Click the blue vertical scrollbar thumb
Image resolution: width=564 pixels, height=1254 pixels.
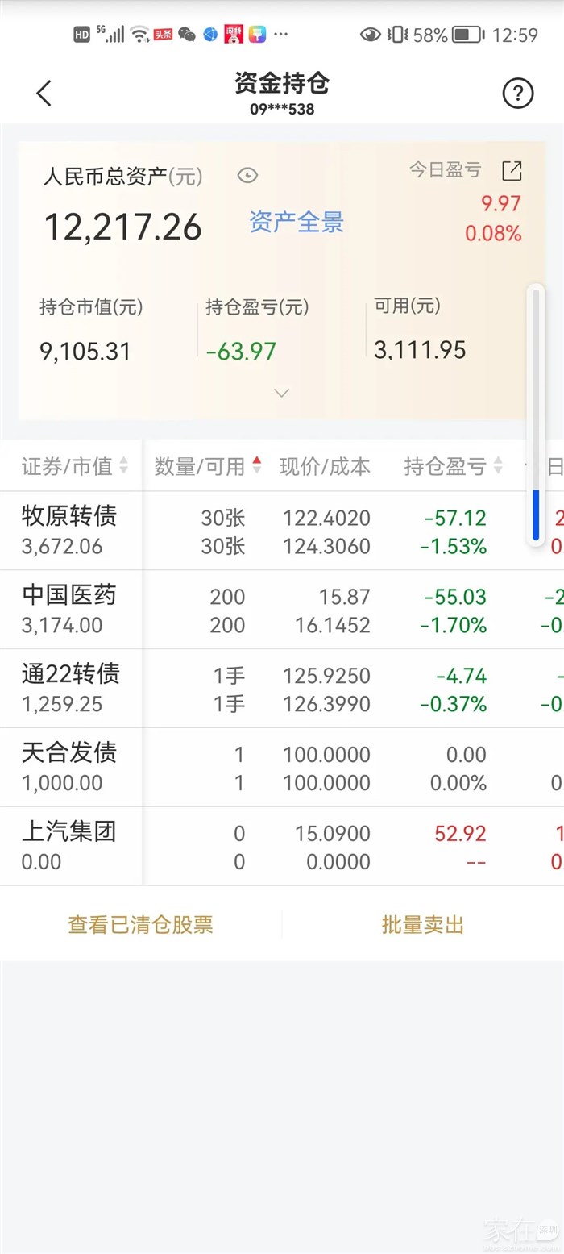click(536, 515)
